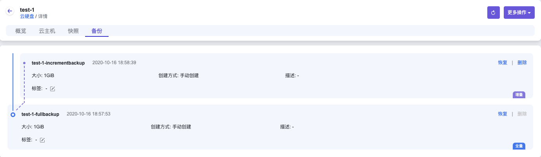Open the 更多操作 dropdown menu
This screenshot has width=541, height=157.
pyautogui.click(x=519, y=12)
